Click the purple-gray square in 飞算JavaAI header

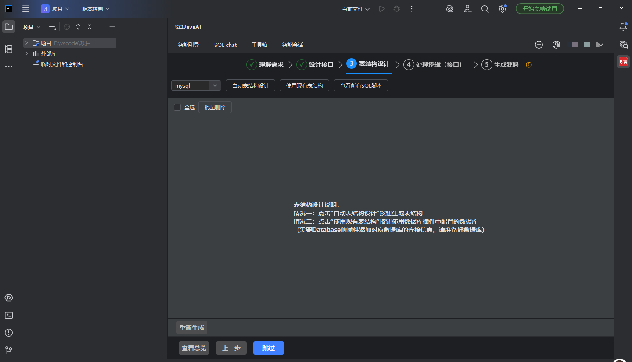[x=575, y=45]
